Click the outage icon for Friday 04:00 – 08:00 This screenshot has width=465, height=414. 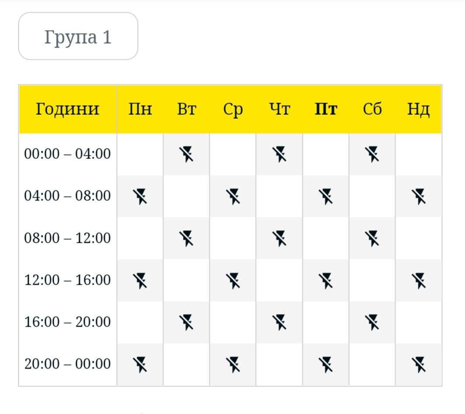point(326,196)
